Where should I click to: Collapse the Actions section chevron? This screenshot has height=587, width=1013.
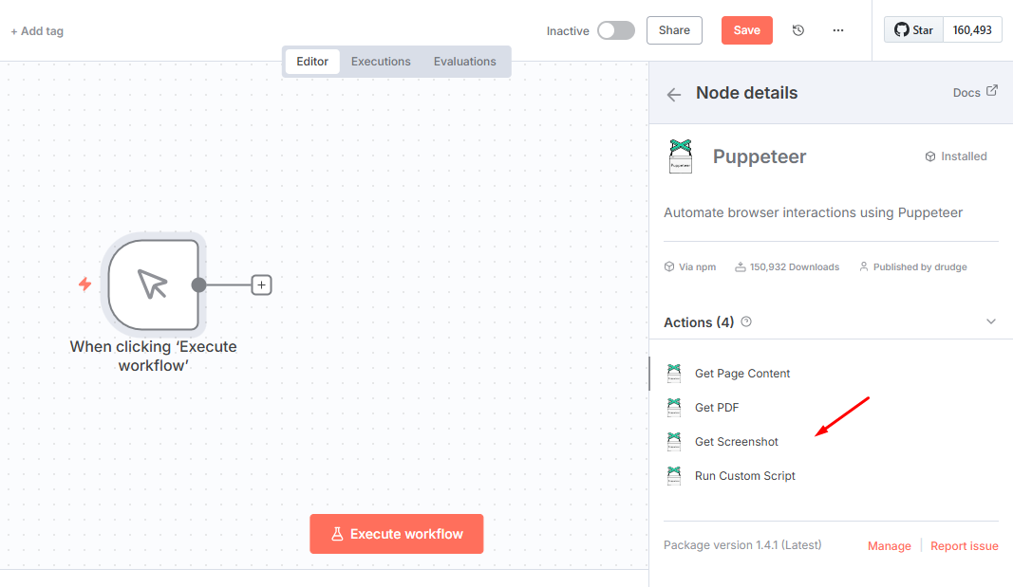coord(990,322)
